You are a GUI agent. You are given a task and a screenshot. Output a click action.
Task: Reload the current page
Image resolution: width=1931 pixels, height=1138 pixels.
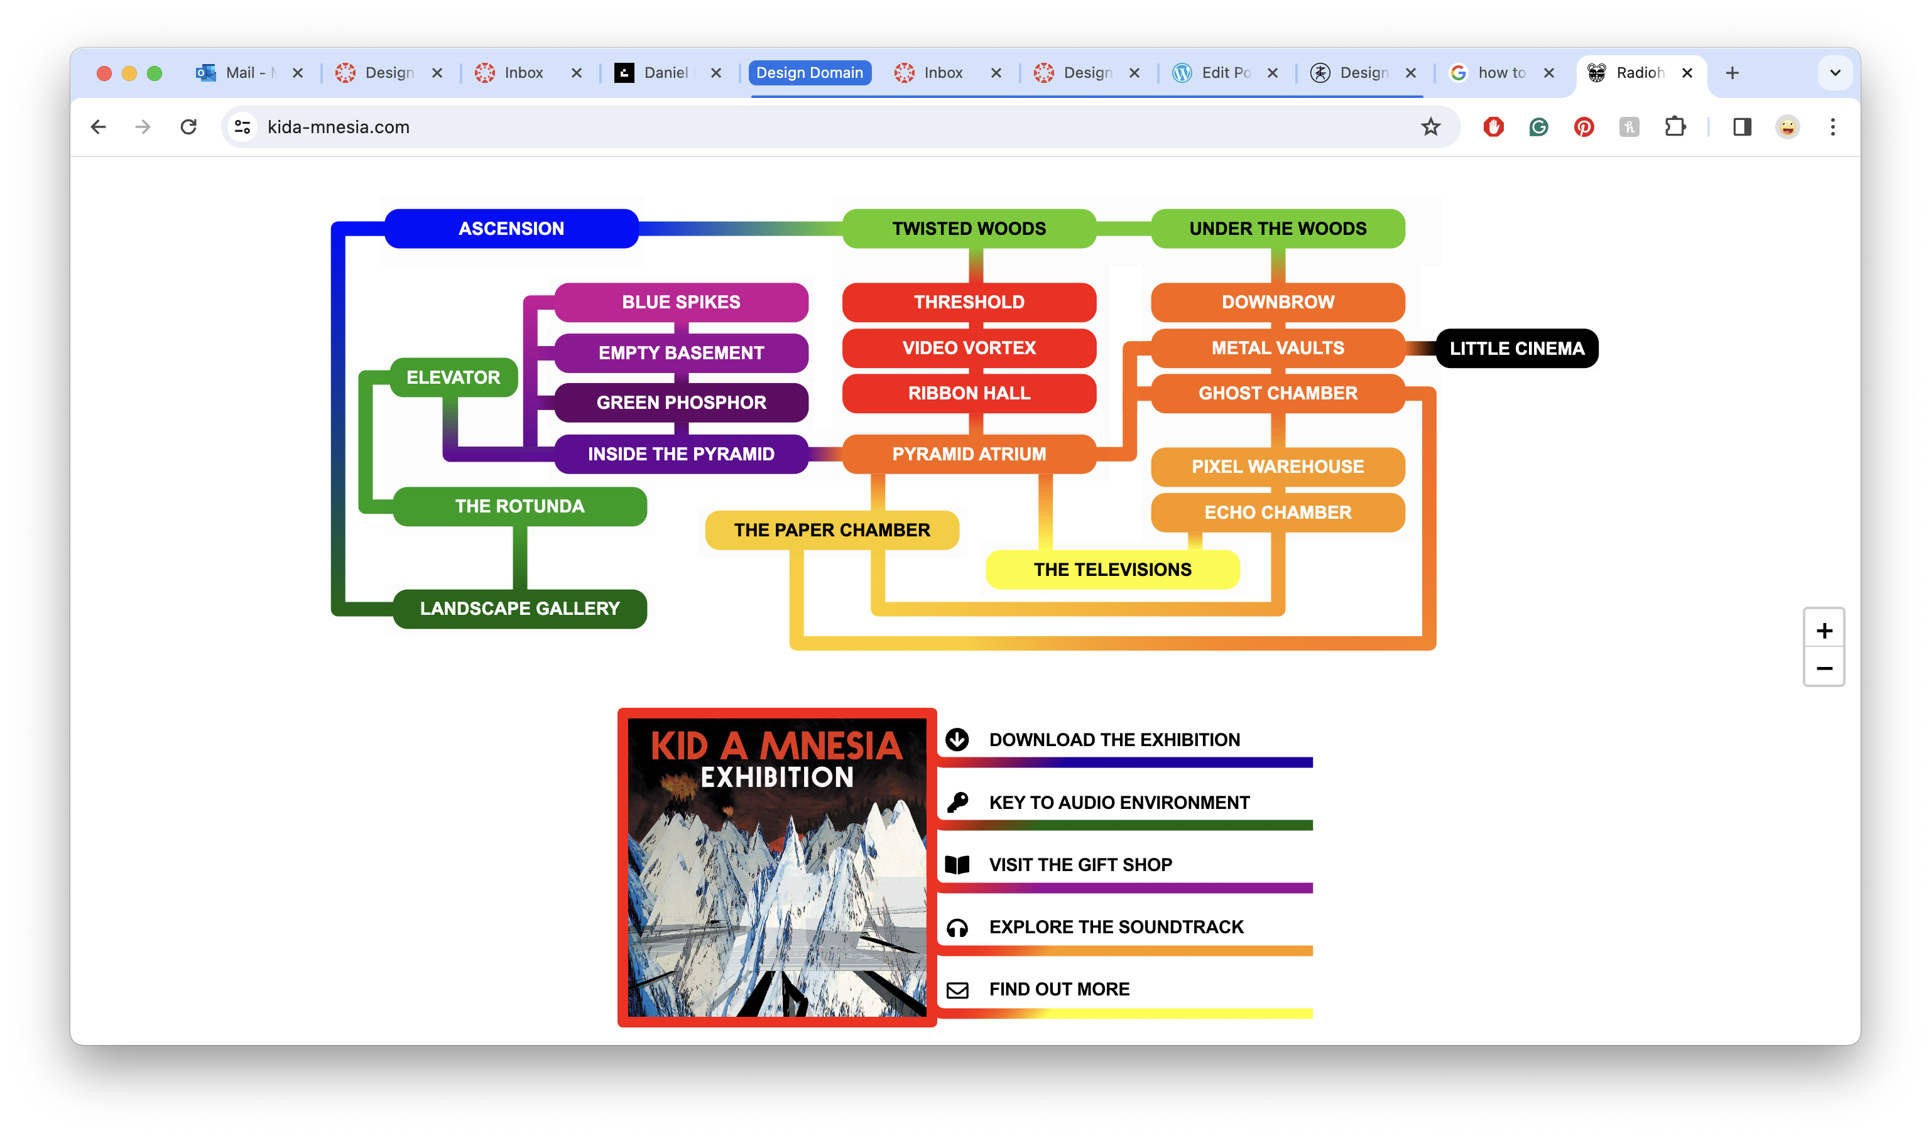coord(188,127)
